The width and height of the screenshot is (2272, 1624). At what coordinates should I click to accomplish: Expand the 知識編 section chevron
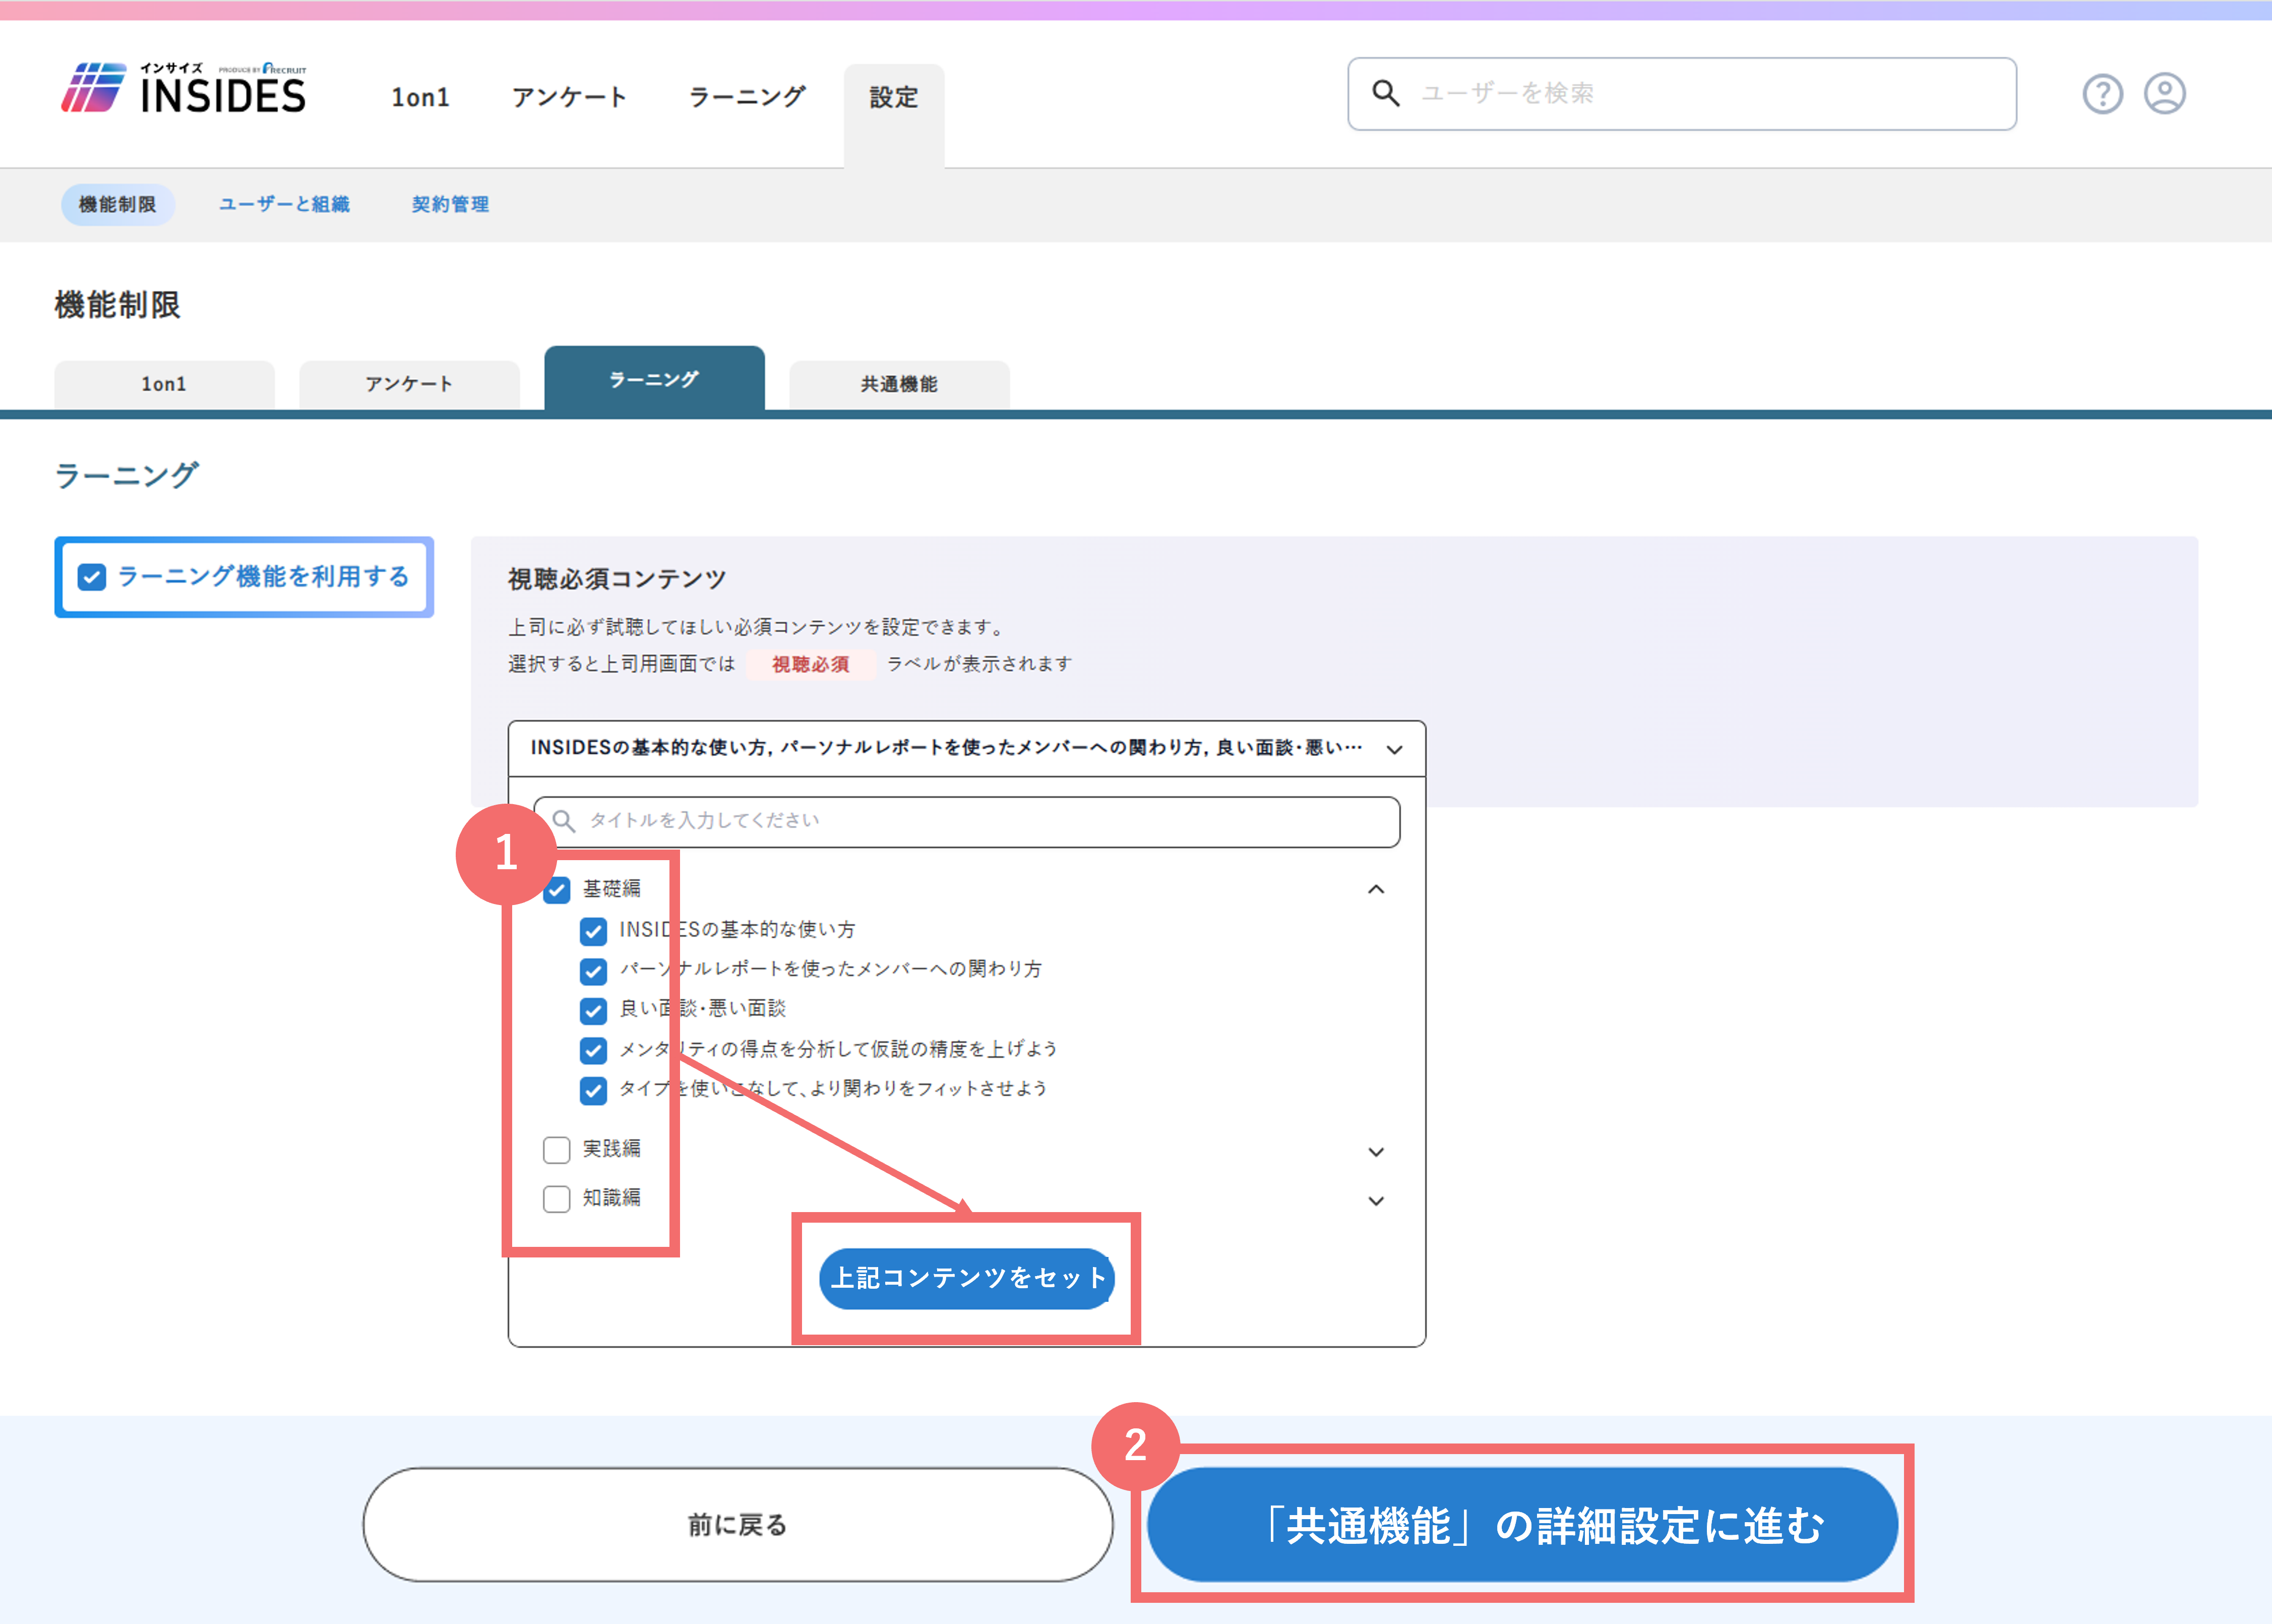(x=1376, y=1201)
